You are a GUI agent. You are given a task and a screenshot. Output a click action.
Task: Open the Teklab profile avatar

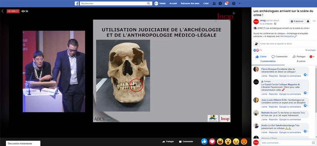[x=156, y=3]
